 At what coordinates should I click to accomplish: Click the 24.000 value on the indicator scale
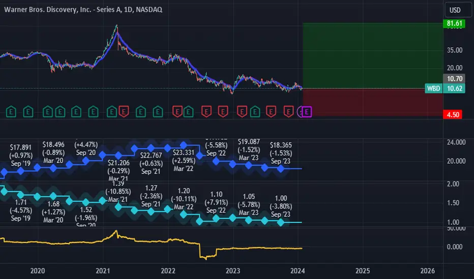click(456, 143)
